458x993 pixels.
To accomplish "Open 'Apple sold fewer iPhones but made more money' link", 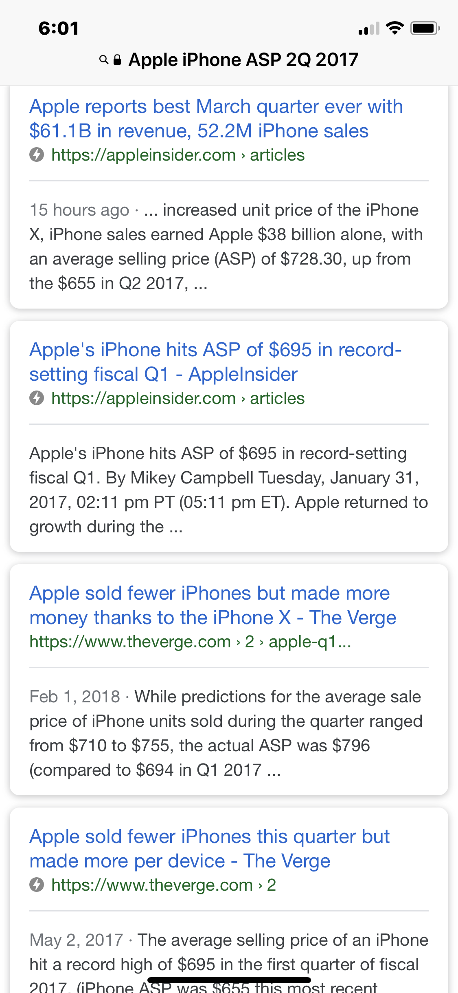I will pos(213,605).
